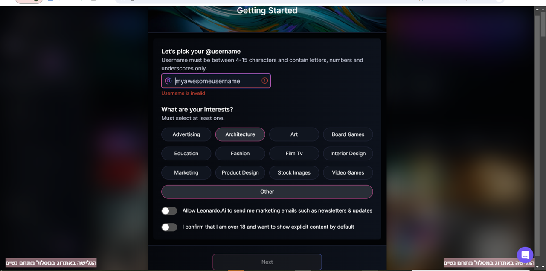546x271 pixels.
Task: Toggle the over 18 explicit content switch
Action: (x=169, y=227)
